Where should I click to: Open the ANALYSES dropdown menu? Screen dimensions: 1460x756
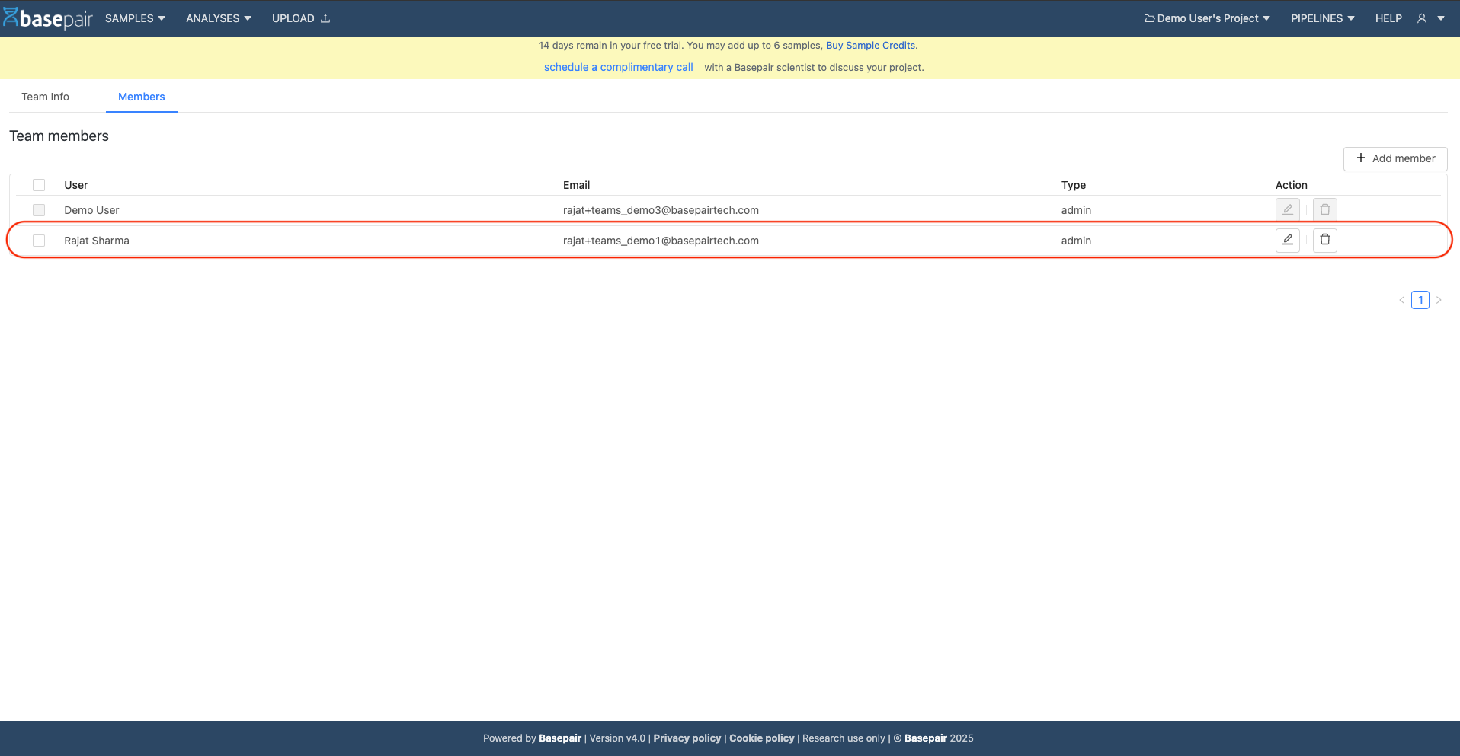click(x=218, y=18)
